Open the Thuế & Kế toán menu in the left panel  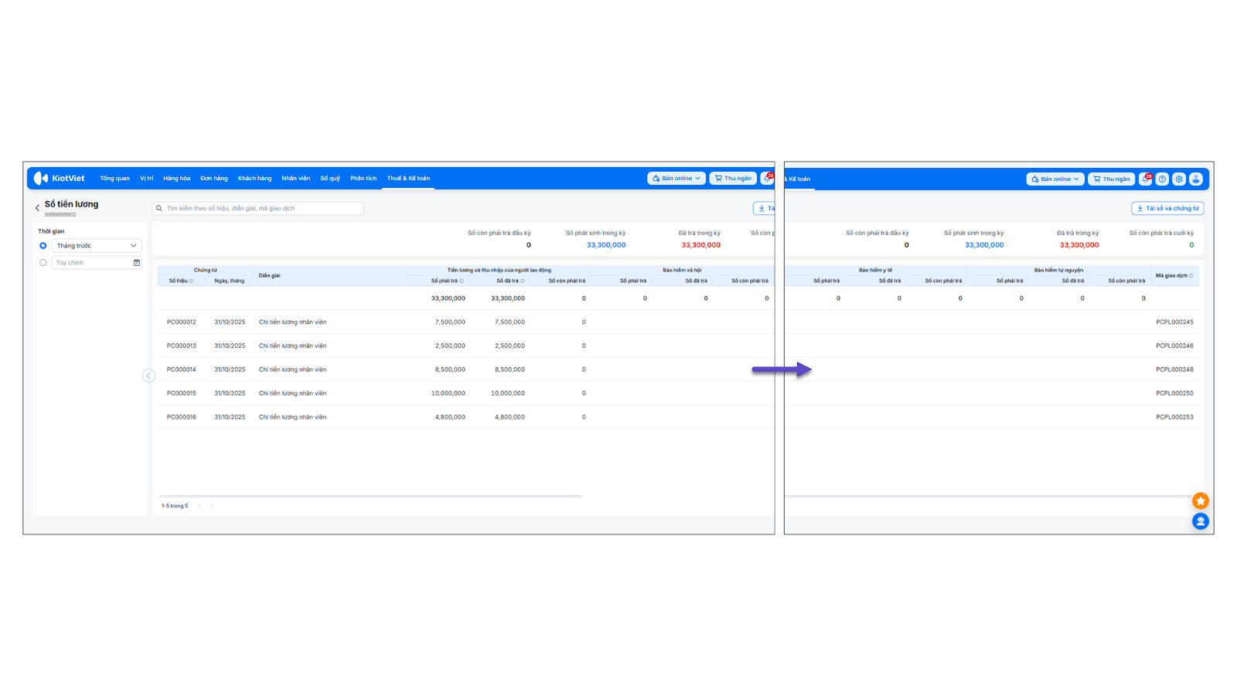coord(408,179)
